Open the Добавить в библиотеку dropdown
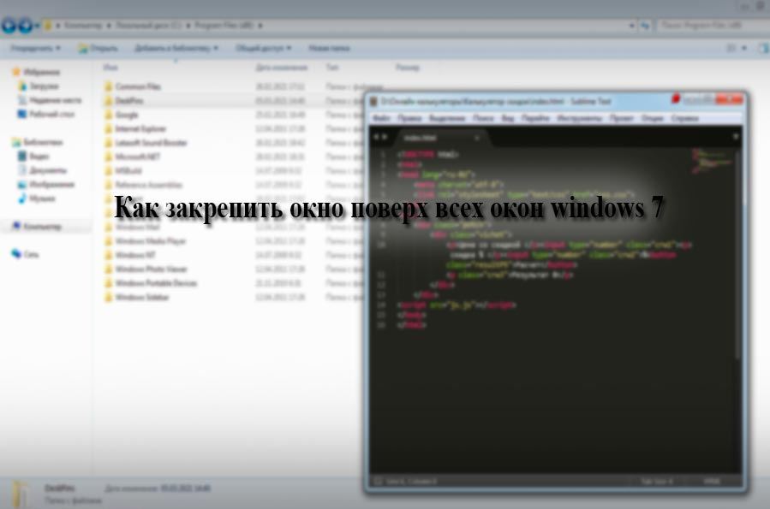770x509 pixels. (176, 48)
